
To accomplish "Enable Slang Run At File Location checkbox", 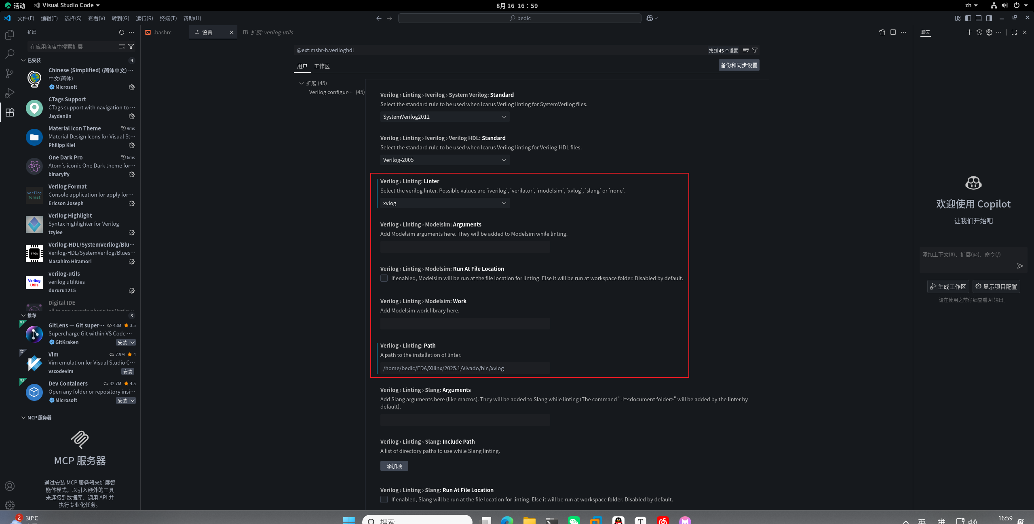I will [x=384, y=499].
